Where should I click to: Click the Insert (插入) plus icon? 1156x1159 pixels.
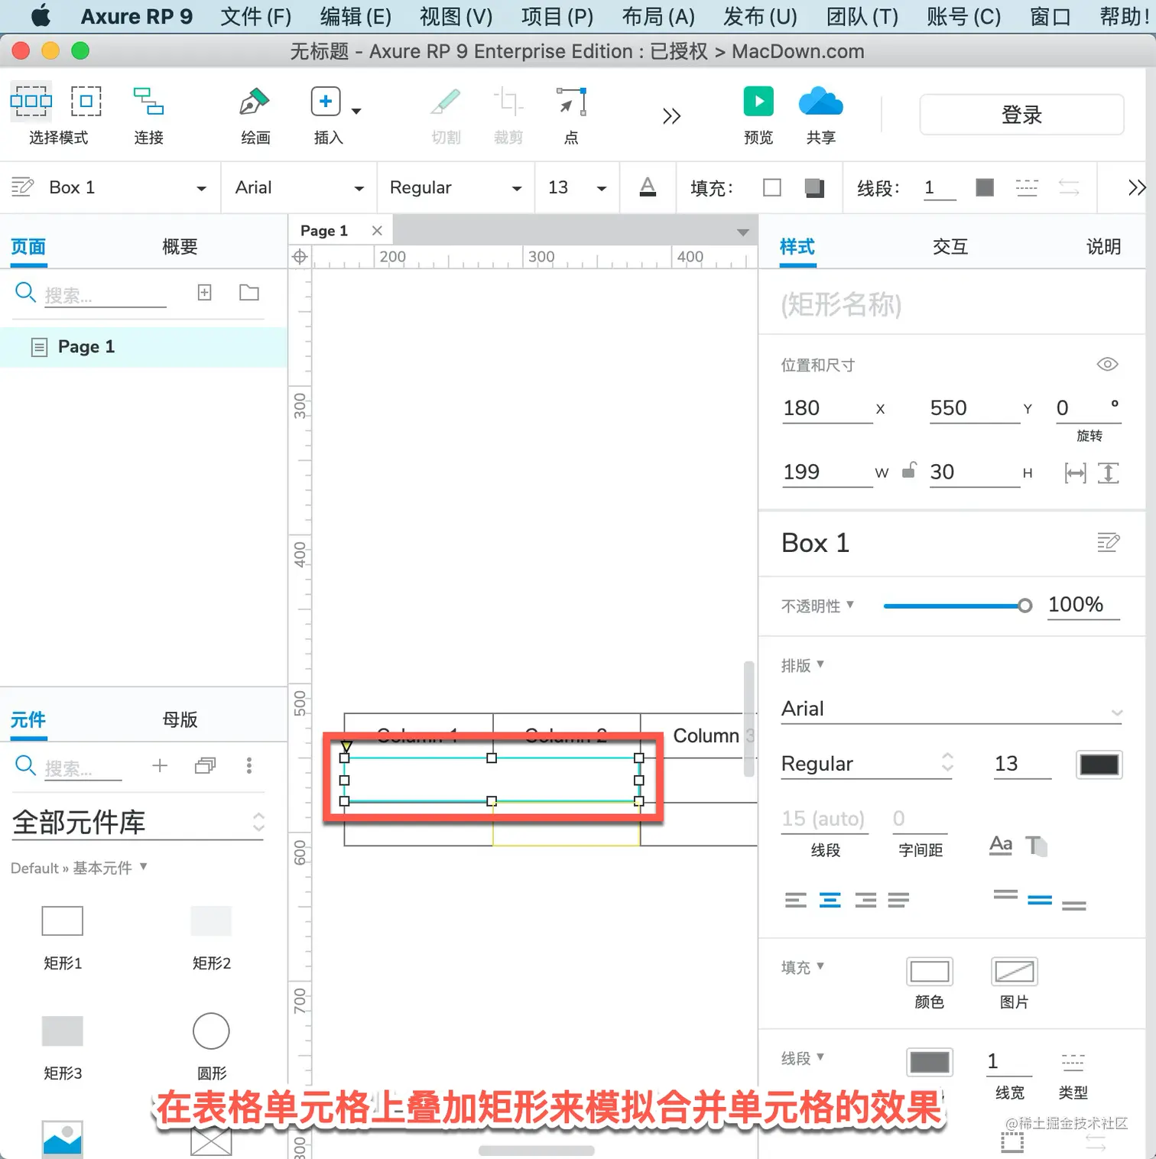(x=326, y=102)
